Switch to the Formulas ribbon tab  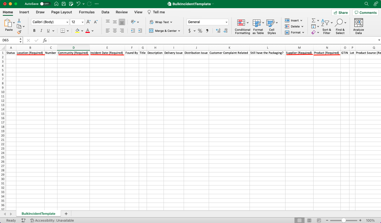click(87, 12)
